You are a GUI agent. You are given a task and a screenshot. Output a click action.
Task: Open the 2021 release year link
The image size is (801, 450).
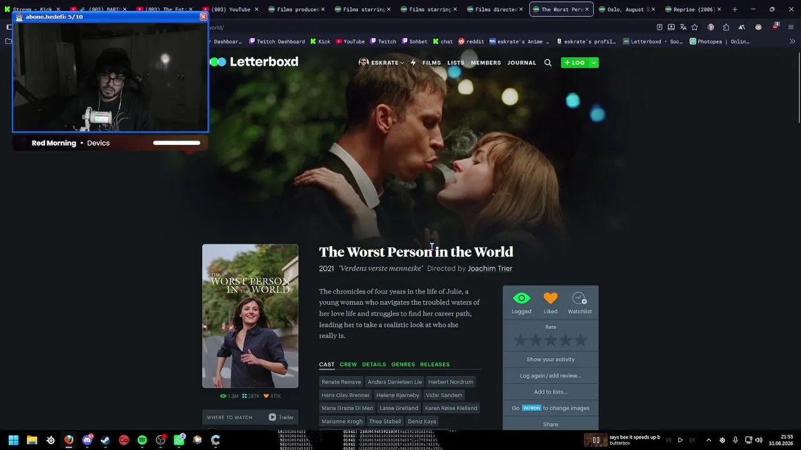pyautogui.click(x=326, y=269)
